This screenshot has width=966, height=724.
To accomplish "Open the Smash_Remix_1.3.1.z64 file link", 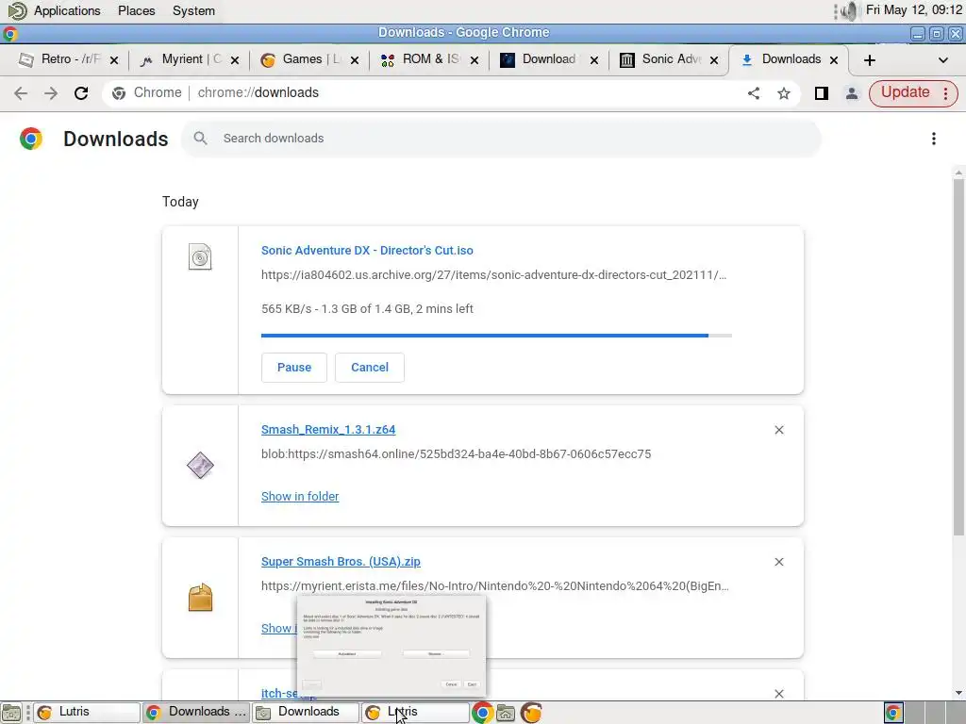I will pyautogui.click(x=328, y=430).
